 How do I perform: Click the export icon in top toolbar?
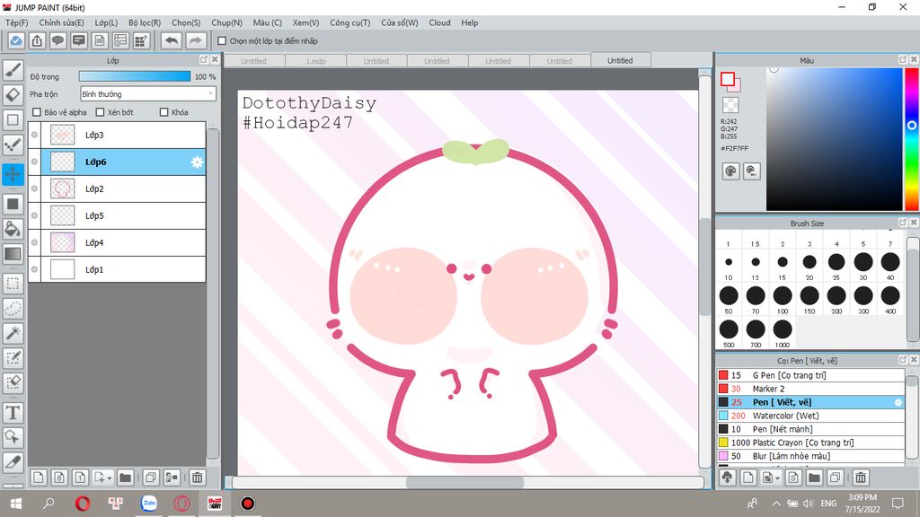click(x=37, y=41)
